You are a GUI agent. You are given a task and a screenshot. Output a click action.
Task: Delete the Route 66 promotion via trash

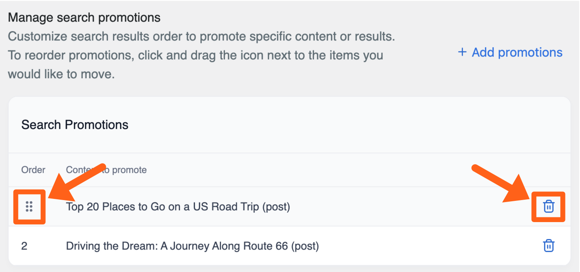click(548, 246)
